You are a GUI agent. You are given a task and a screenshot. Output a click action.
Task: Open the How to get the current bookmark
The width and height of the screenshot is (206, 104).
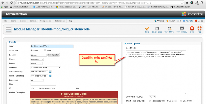point(181,7)
